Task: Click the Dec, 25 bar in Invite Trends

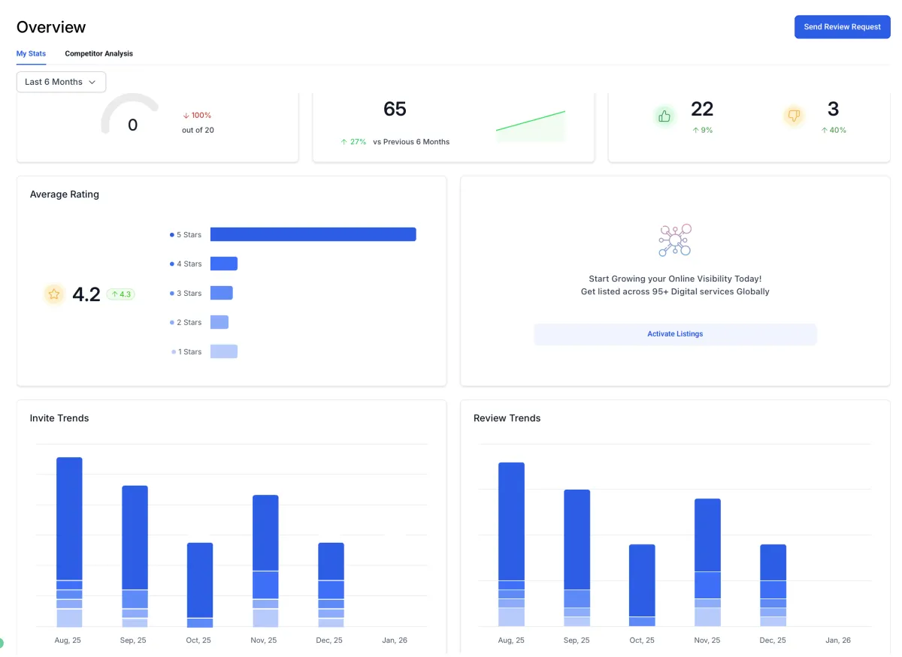Action: (331, 585)
